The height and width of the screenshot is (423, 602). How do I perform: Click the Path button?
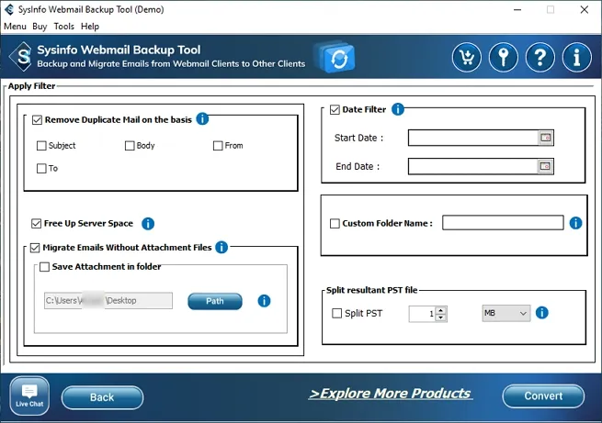pyautogui.click(x=215, y=301)
